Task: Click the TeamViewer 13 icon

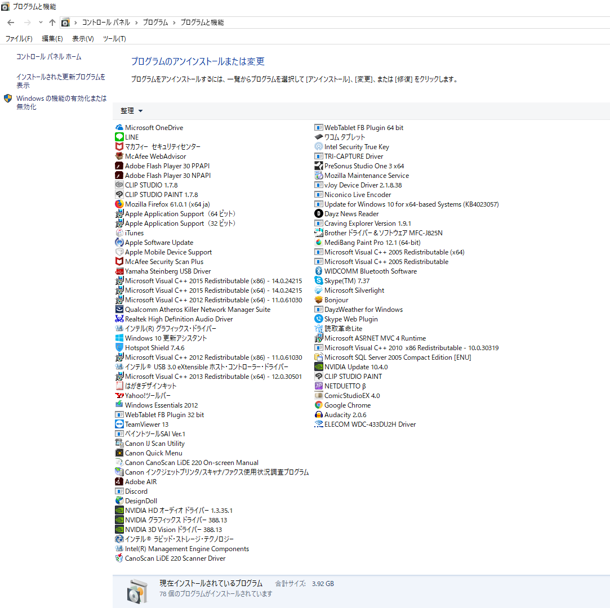Action: tap(119, 424)
